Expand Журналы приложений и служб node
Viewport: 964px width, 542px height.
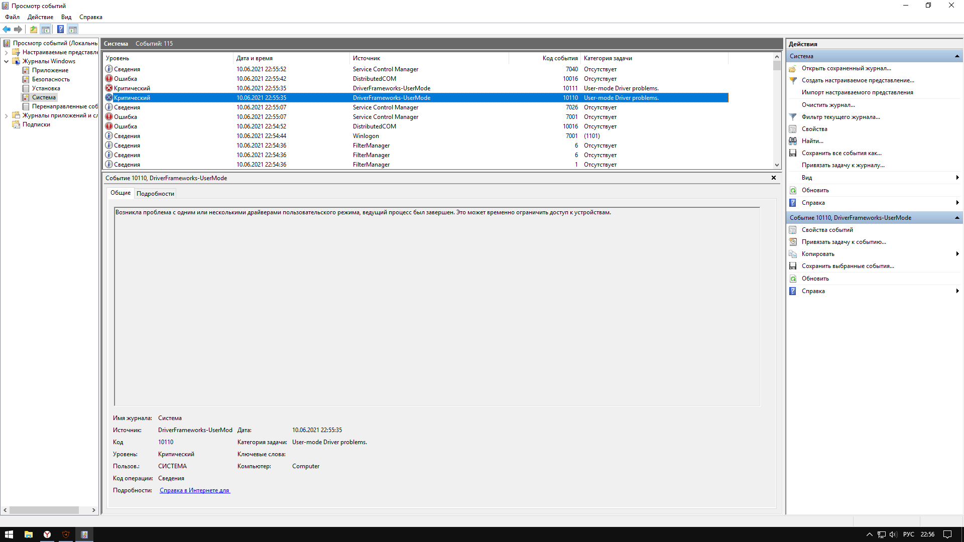point(6,115)
